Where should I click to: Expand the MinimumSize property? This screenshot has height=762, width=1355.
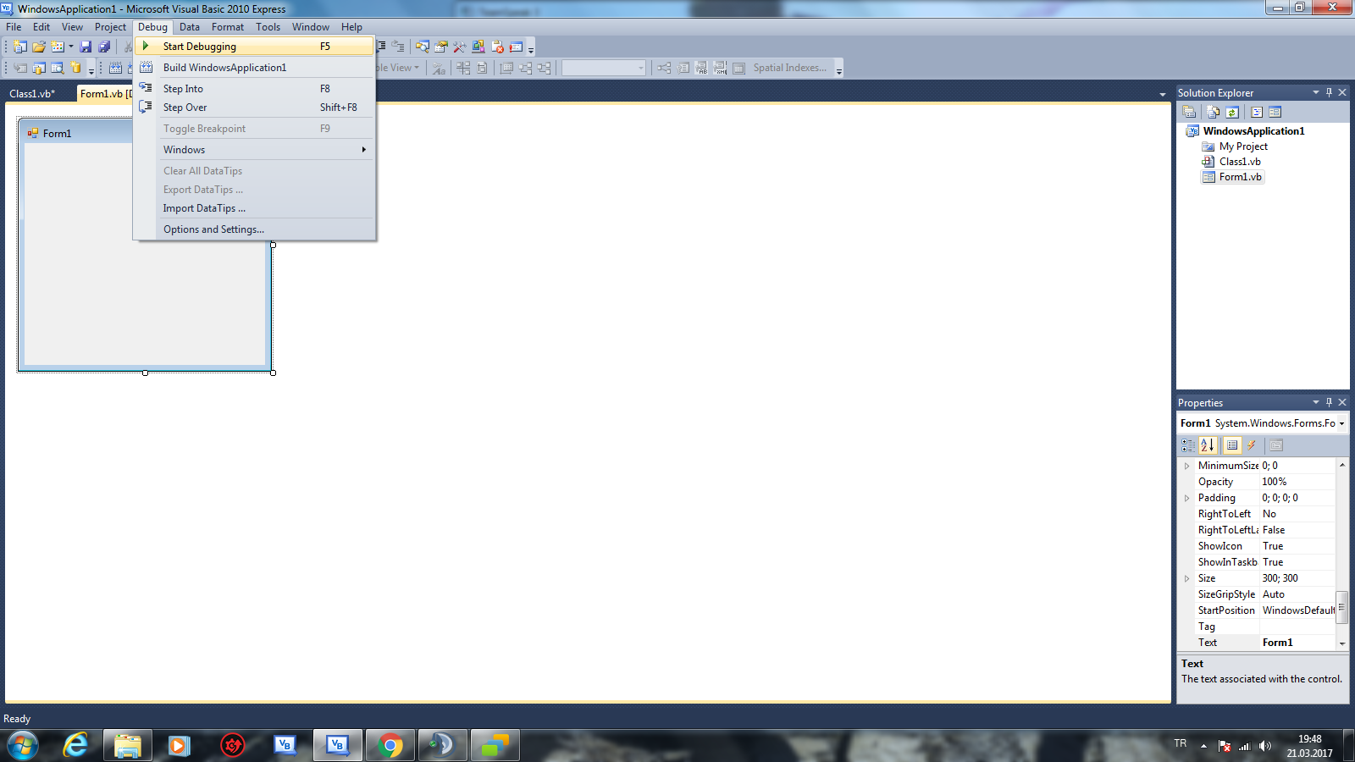click(x=1186, y=466)
